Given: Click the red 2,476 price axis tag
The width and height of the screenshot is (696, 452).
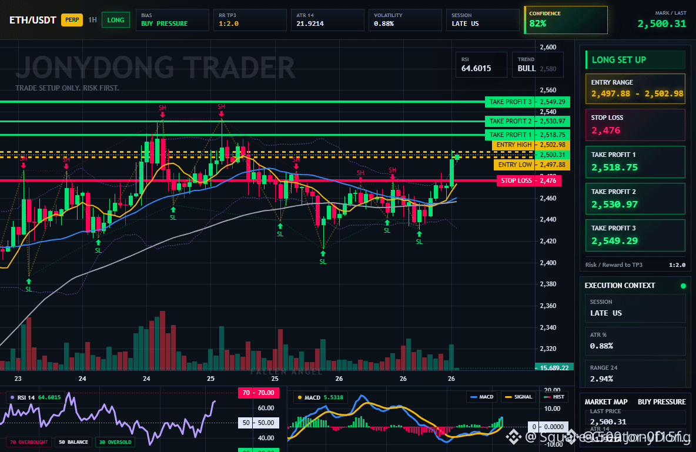Looking at the screenshot, I should tap(548, 180).
